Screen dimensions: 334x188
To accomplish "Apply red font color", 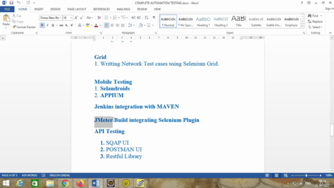I will [96, 25].
